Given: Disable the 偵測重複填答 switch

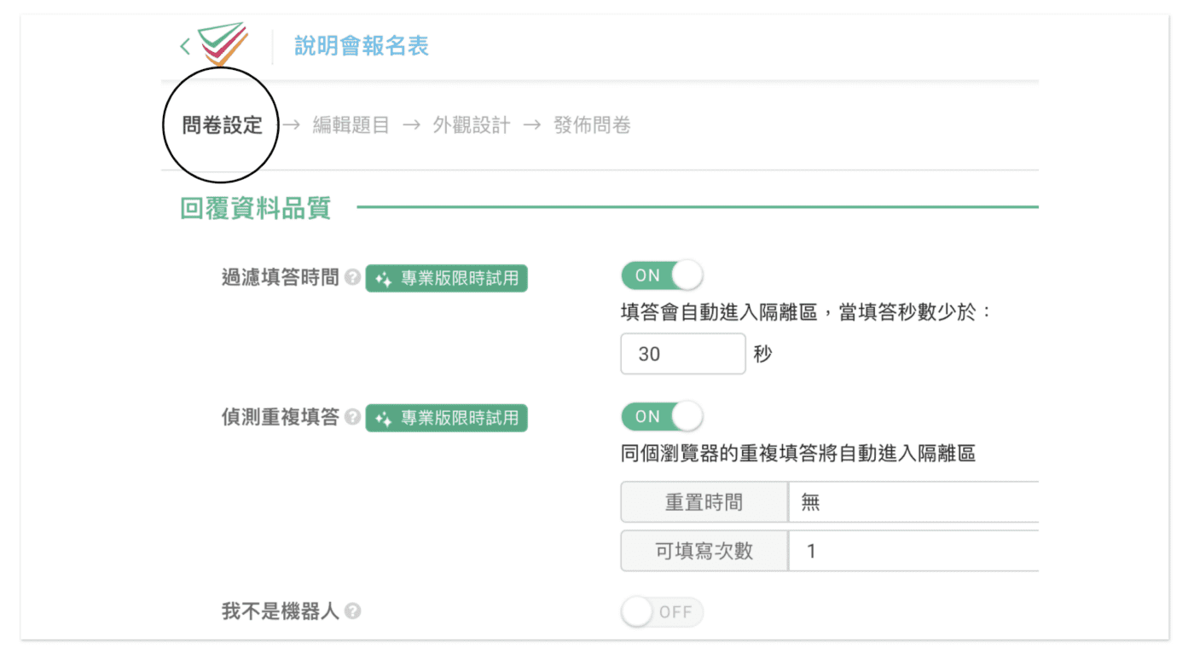Looking at the screenshot, I should point(662,416).
